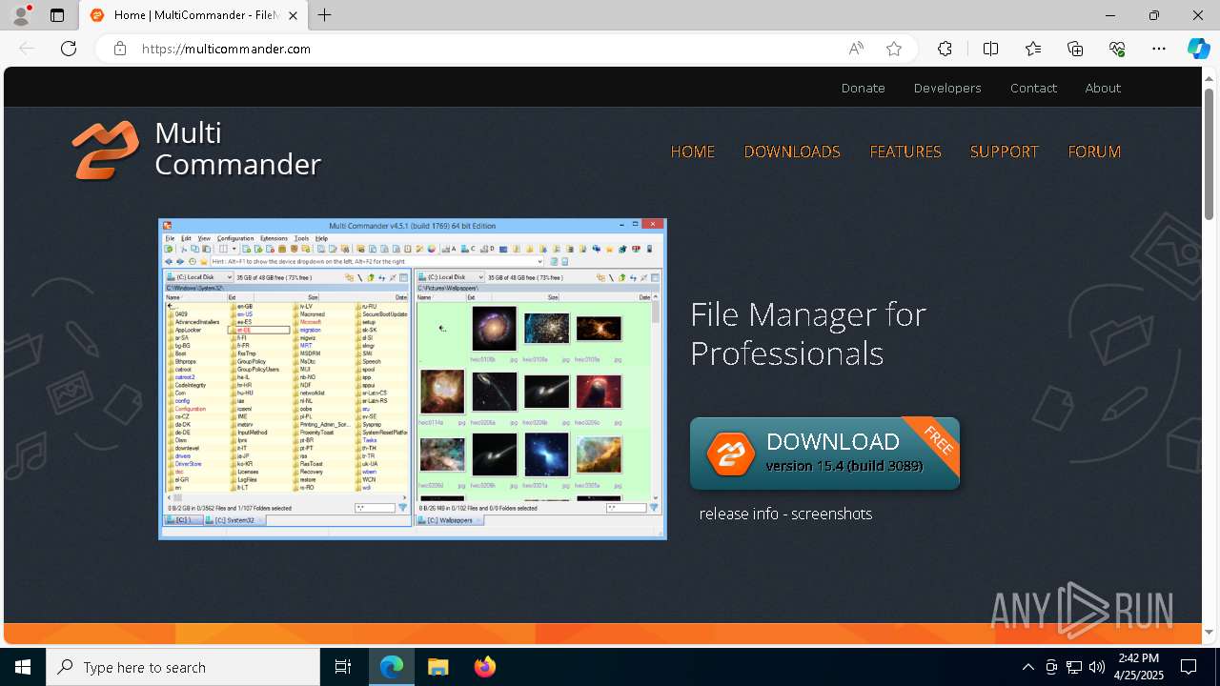Click the profile icon in browser title bar

[21, 15]
